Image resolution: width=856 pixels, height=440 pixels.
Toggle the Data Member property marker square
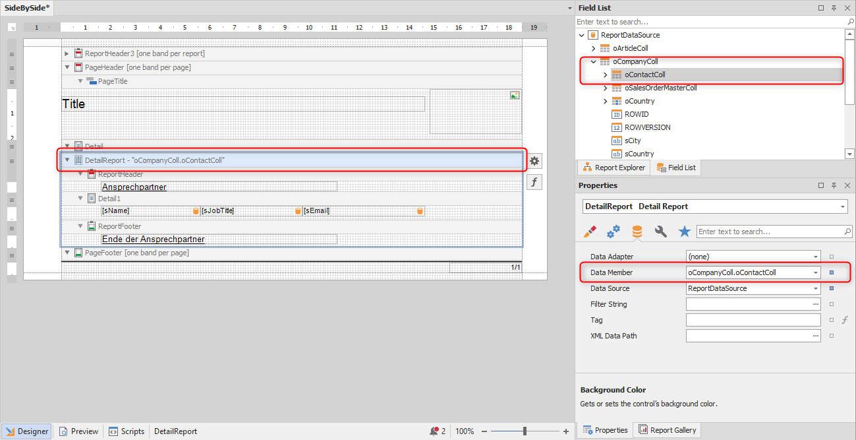click(x=832, y=272)
